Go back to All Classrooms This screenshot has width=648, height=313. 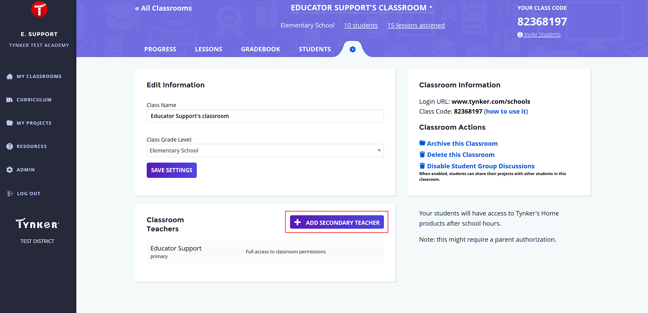tap(163, 8)
